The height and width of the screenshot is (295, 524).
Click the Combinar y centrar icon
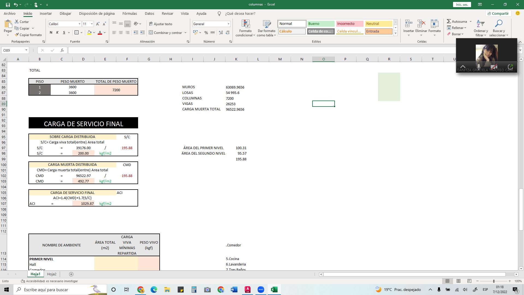[x=151, y=33]
